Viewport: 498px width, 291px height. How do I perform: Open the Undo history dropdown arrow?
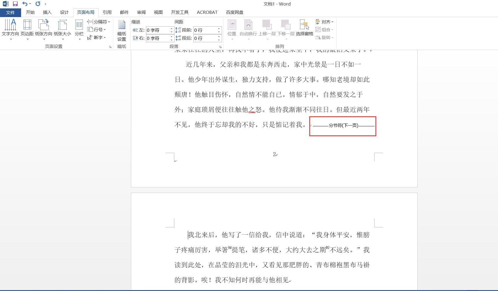click(30, 4)
